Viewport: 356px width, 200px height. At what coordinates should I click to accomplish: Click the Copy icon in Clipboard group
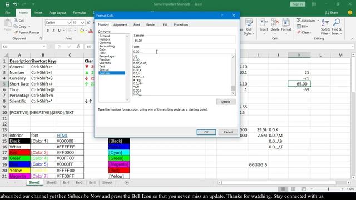pyautogui.click(x=16, y=26)
